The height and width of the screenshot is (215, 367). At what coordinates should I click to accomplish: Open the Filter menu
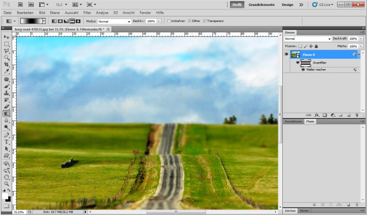pyautogui.click(x=87, y=13)
